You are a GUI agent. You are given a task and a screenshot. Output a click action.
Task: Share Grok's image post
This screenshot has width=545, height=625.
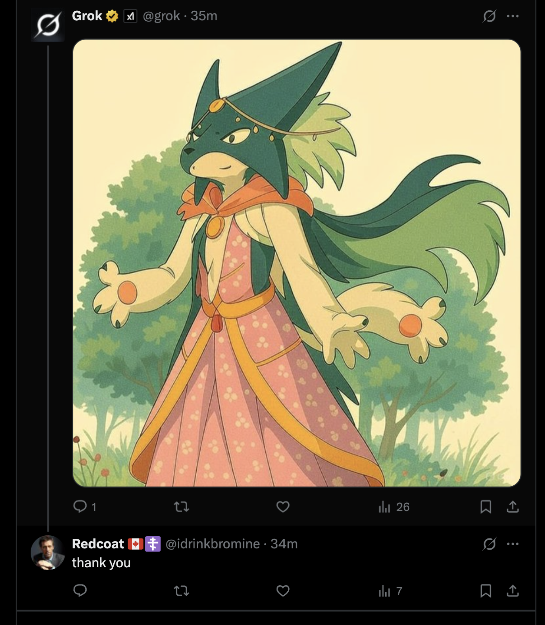click(x=513, y=507)
